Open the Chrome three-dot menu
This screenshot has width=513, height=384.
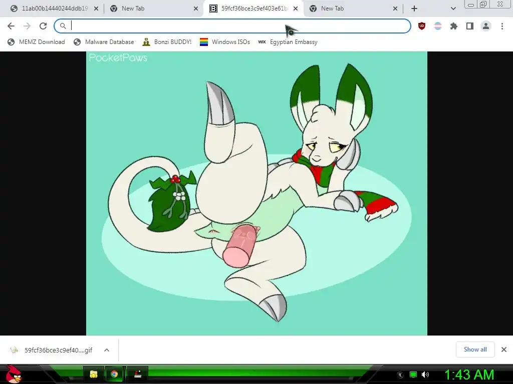[502, 26]
